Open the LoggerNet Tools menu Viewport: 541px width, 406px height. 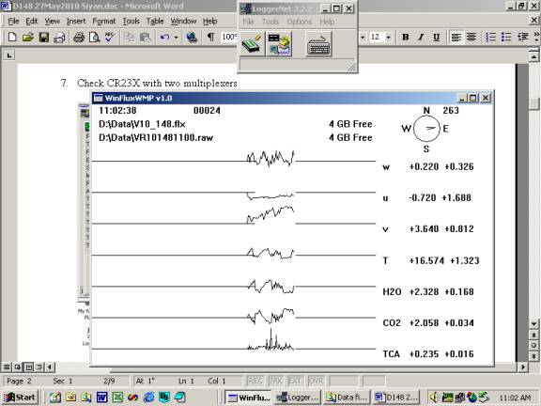(270, 22)
